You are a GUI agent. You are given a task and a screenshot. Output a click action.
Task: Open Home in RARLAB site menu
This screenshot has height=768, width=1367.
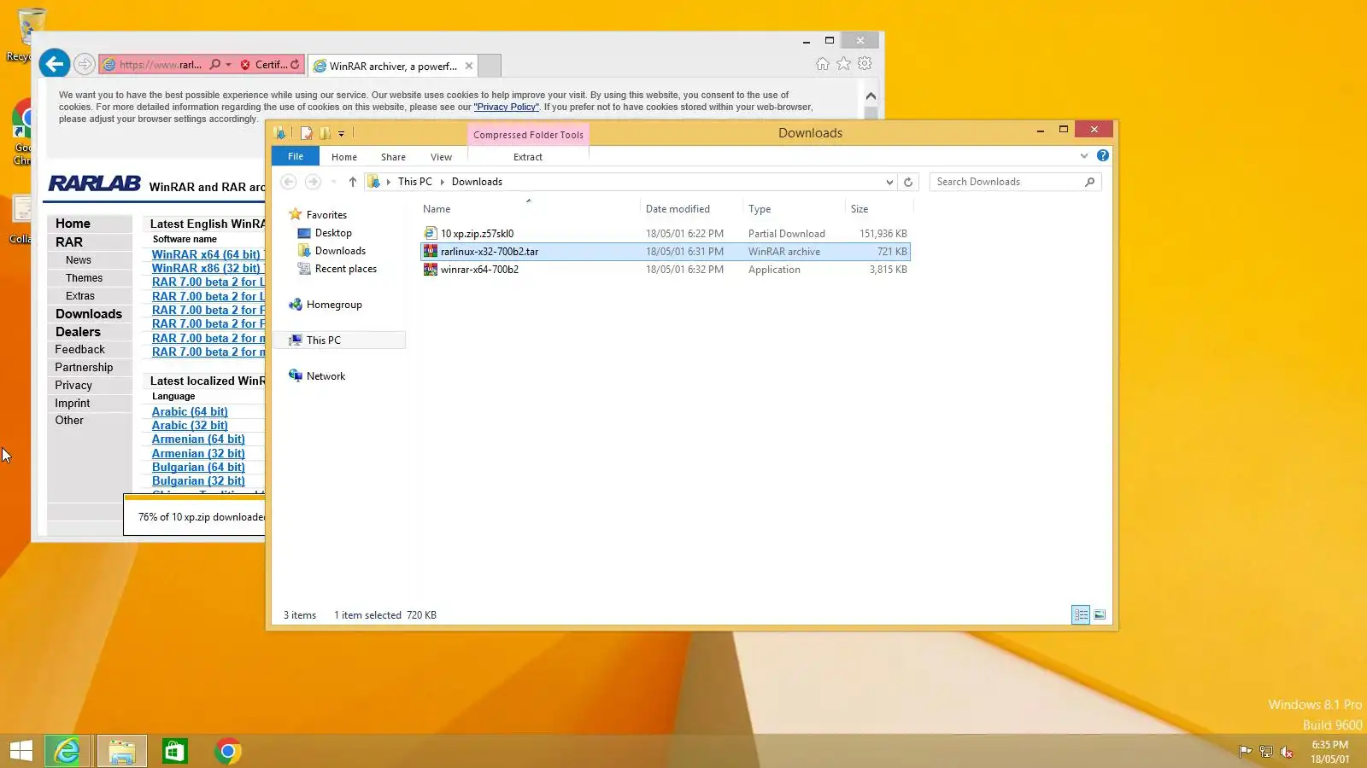click(73, 224)
